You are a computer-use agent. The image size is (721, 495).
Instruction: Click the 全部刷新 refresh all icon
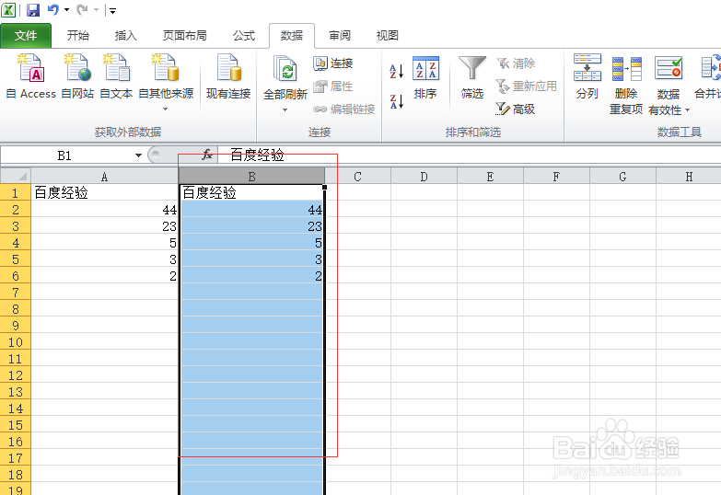[x=285, y=69]
